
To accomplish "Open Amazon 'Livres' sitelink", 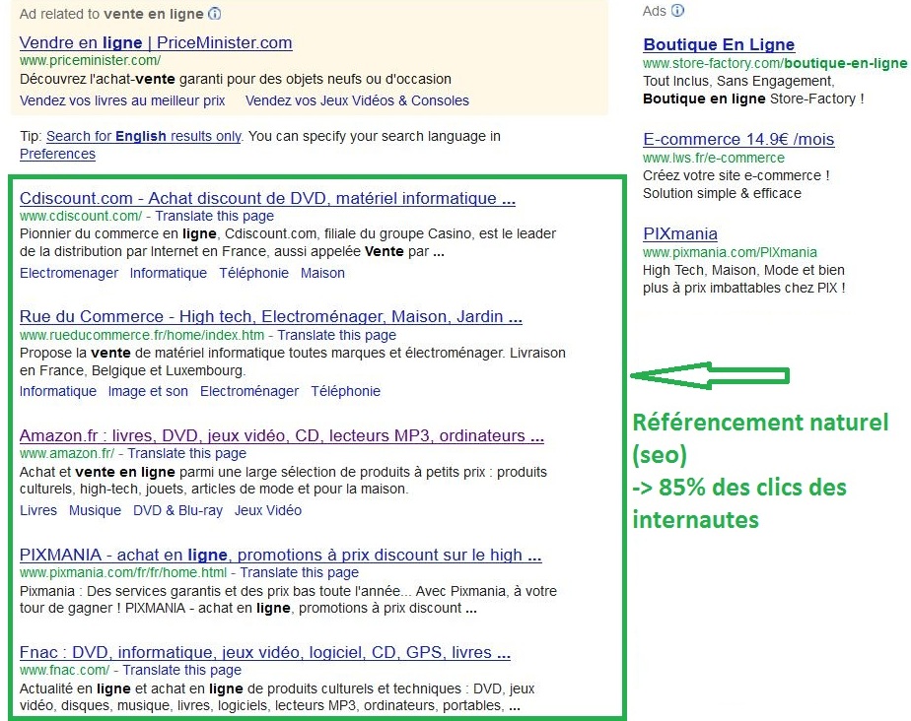I will pos(38,510).
